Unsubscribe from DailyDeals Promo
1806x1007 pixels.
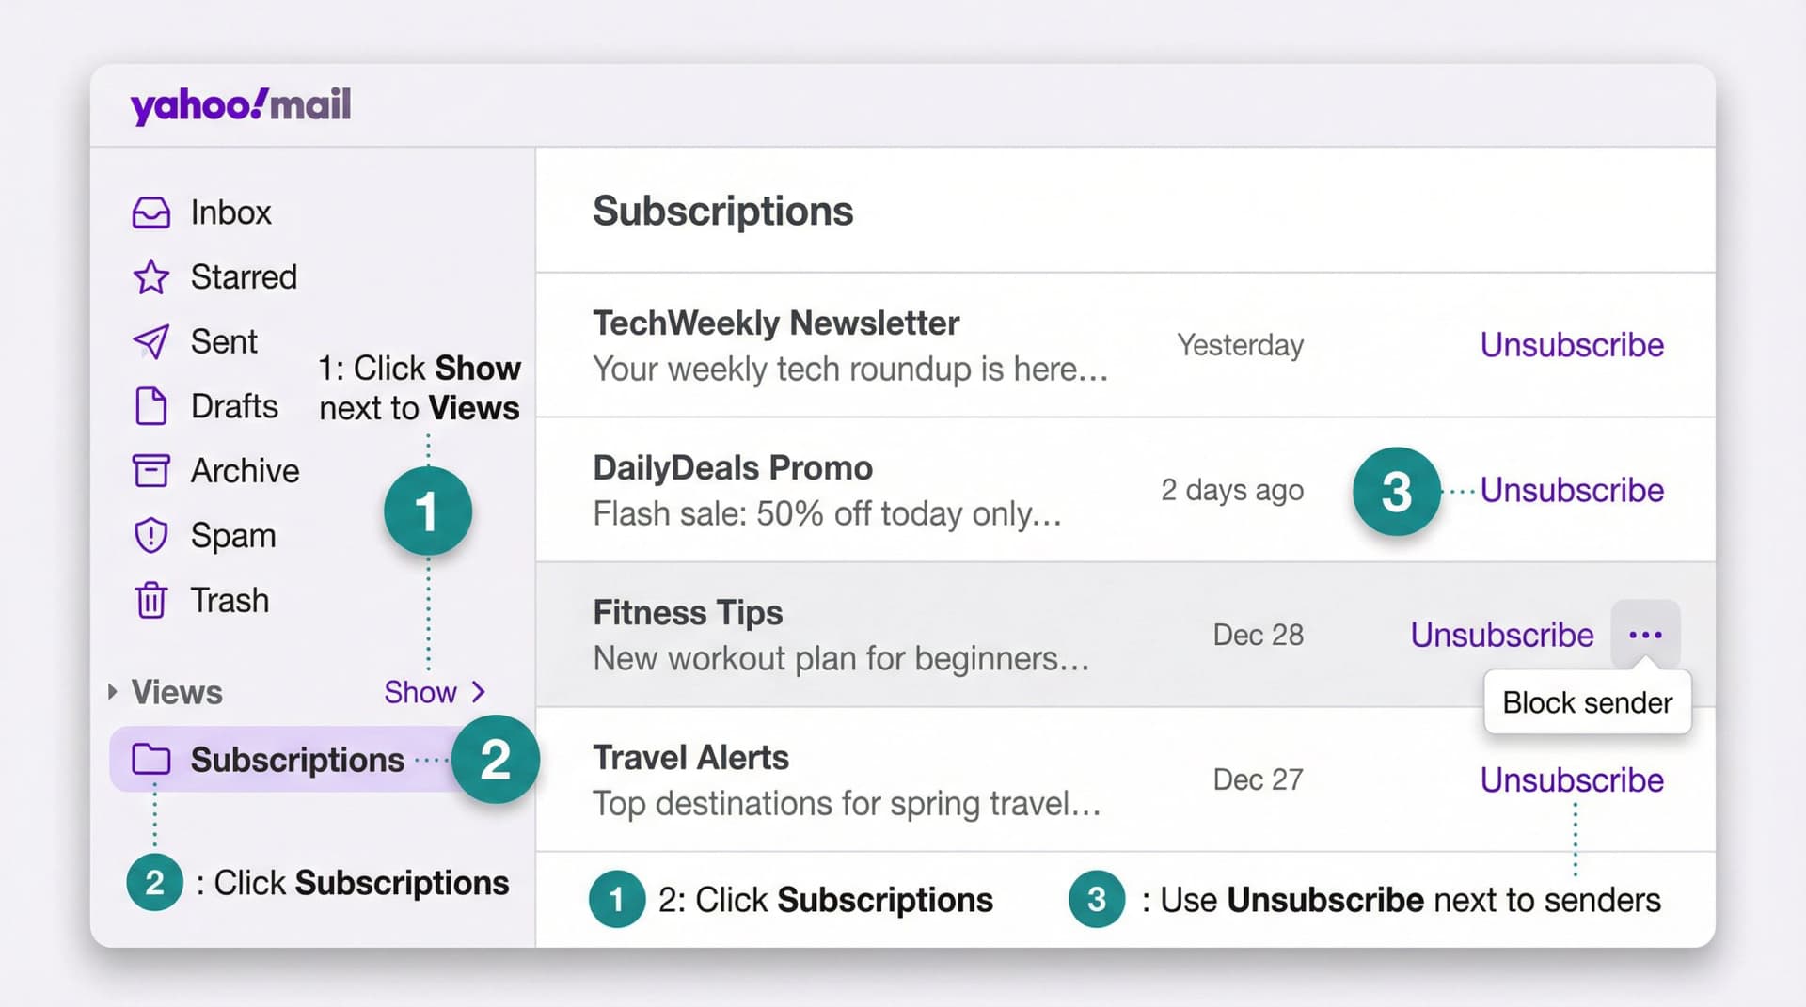click(x=1572, y=490)
